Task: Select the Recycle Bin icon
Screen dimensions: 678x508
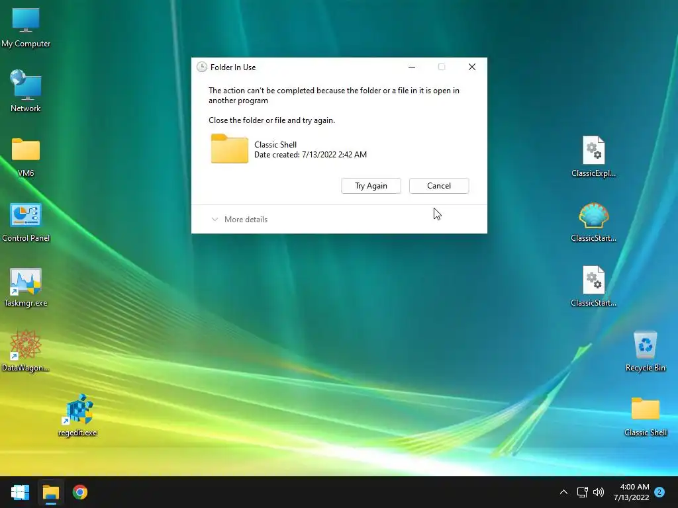Action: [645, 351]
